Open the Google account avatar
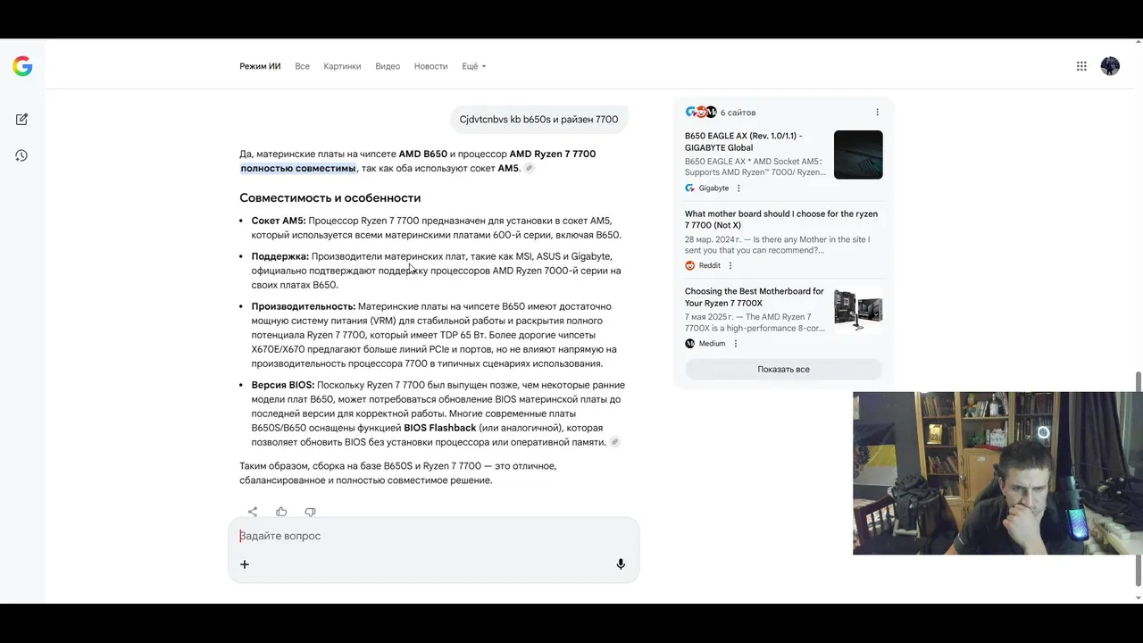This screenshot has width=1143, height=643. 1110,66
